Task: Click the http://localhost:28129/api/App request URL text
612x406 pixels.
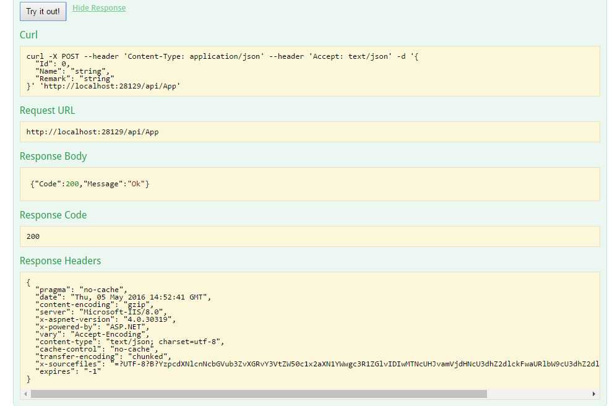Action: [x=92, y=132]
